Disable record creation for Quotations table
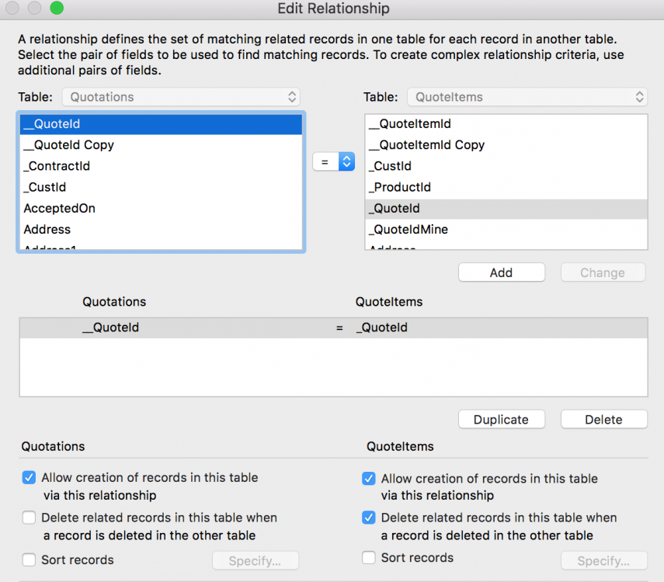The height and width of the screenshot is (582, 664). coord(30,478)
